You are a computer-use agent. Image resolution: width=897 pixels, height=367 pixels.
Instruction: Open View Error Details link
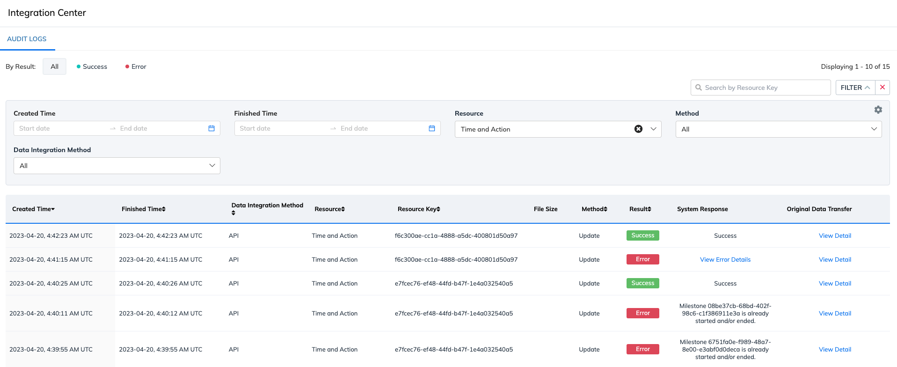coord(725,259)
